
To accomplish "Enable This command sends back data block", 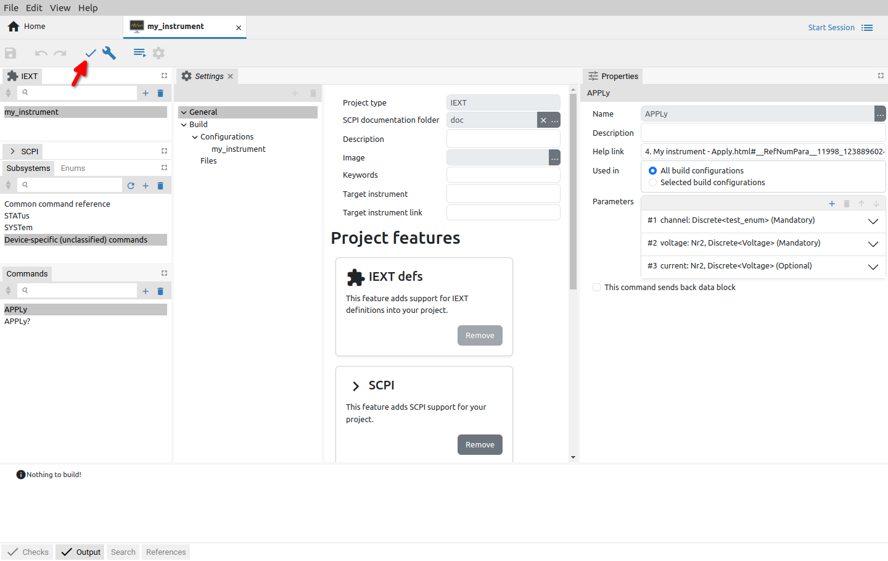I will coord(596,288).
